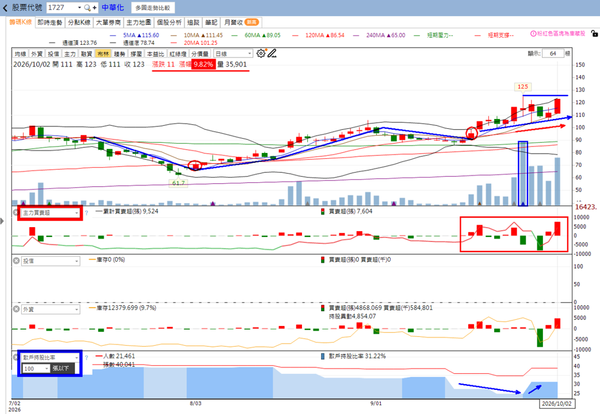Switch to the 分點K線 tab
600x414 pixels.
79,22
